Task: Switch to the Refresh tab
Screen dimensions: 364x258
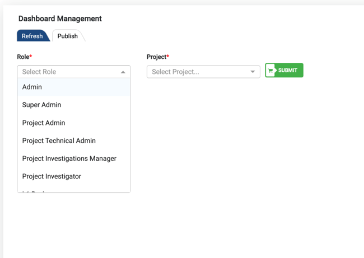Action: click(32, 36)
